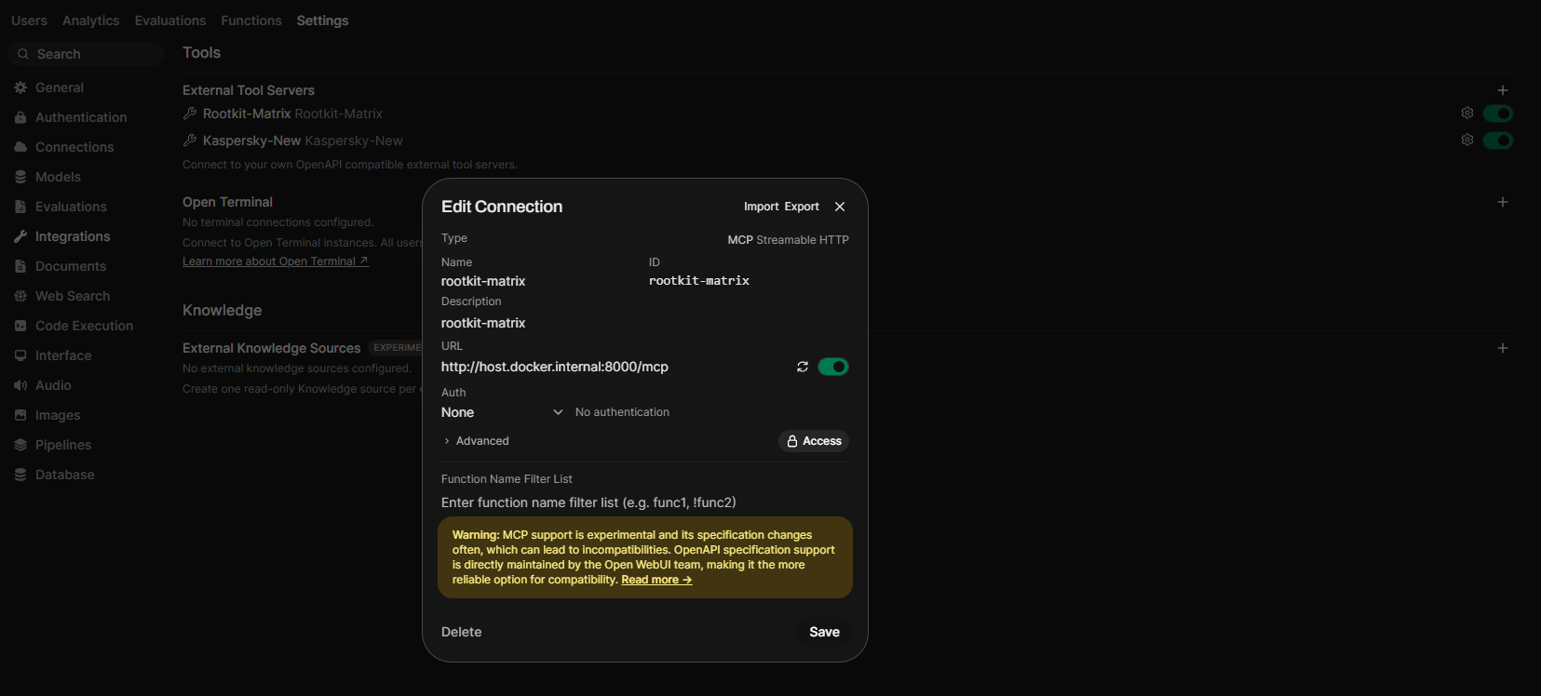Toggle the connection enable switch beside URL
This screenshot has height=696, width=1541.
833,367
